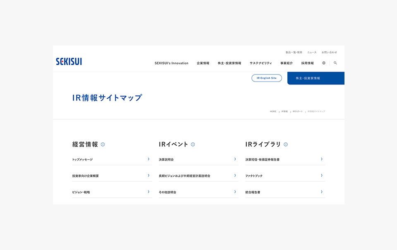Click the chevron on その他説明会 row
Viewport: 397px width, 250px height.
click(x=235, y=192)
